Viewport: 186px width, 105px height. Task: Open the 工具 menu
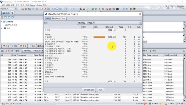tap(27, 5)
